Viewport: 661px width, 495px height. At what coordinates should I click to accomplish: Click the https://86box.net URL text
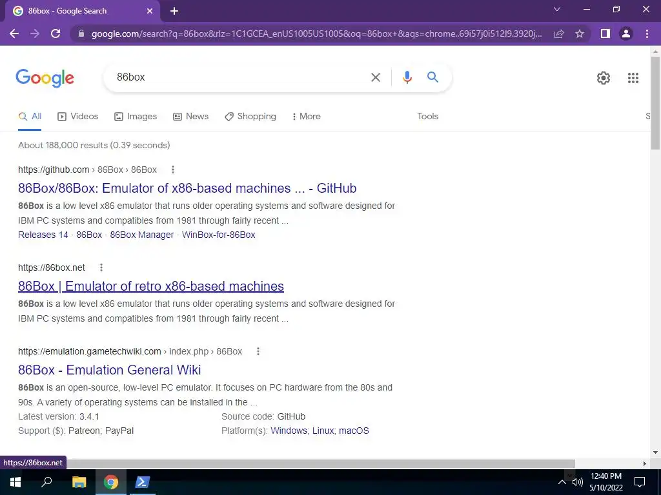click(x=52, y=267)
